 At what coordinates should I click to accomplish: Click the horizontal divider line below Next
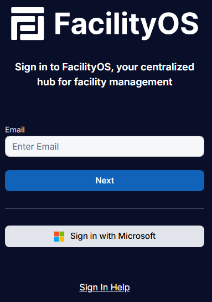pyautogui.click(x=105, y=208)
